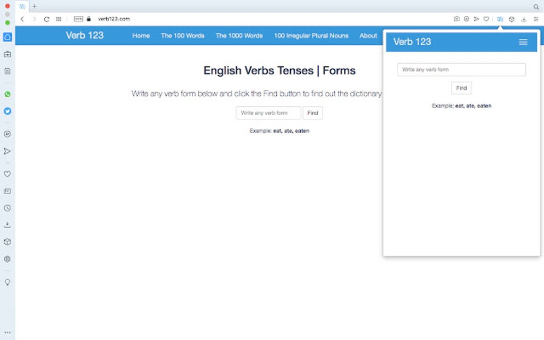Open the shield protection toolbar icon
Image resolution: width=544 pixels, height=340 pixels.
tap(467, 19)
